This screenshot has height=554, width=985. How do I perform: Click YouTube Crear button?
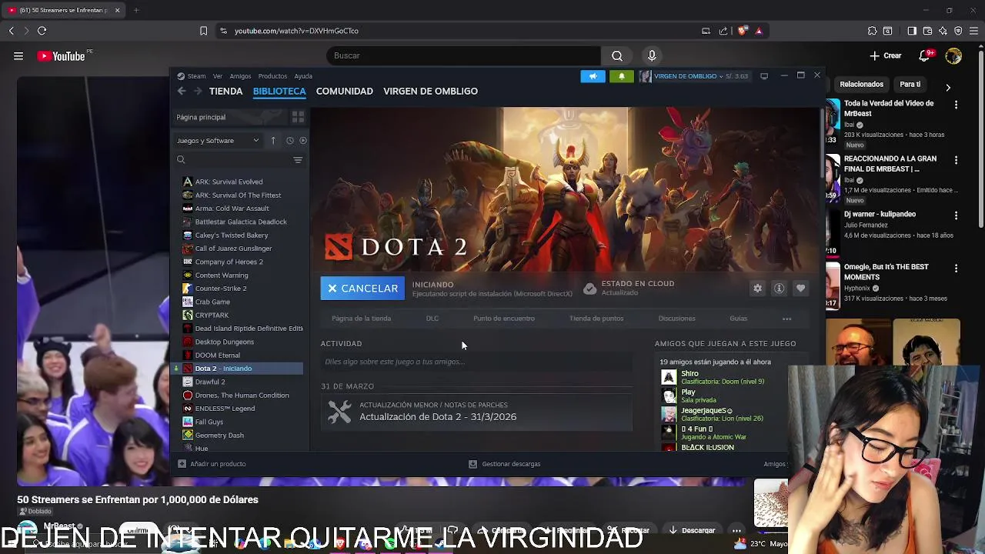pyautogui.click(x=886, y=55)
